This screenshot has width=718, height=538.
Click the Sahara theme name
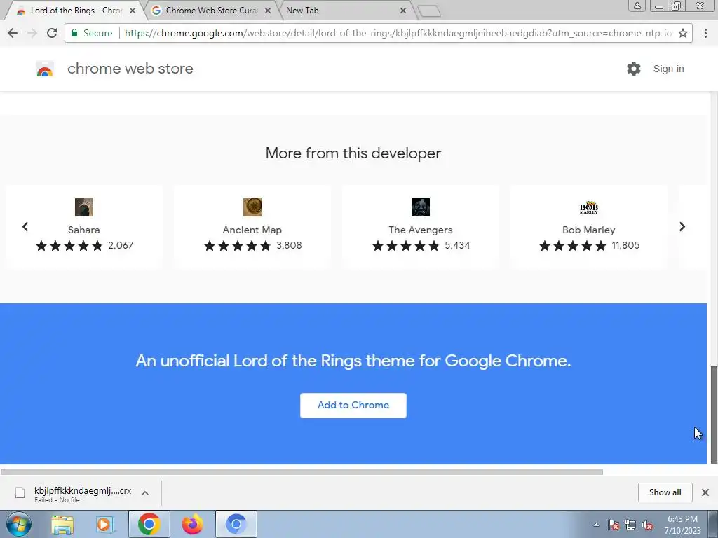point(84,230)
